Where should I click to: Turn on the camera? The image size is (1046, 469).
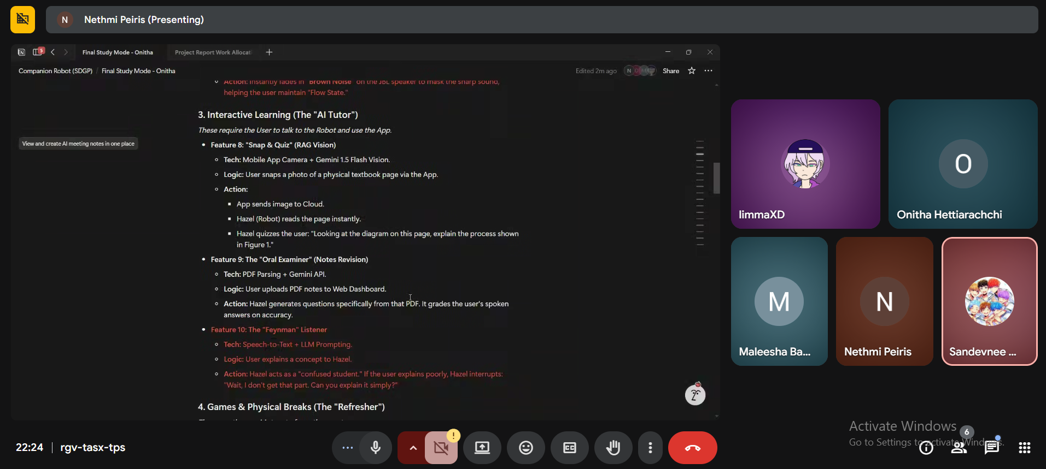(x=441, y=448)
